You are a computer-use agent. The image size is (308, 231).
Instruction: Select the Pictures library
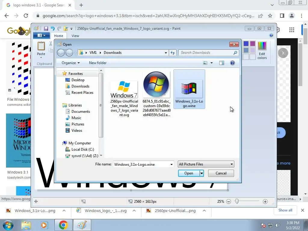pos(78,124)
